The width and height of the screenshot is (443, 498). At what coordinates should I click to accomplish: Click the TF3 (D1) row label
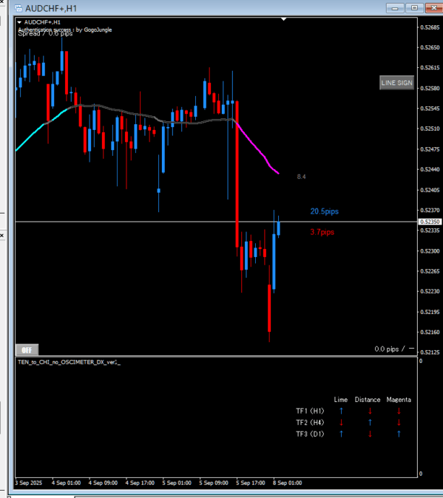click(x=310, y=434)
